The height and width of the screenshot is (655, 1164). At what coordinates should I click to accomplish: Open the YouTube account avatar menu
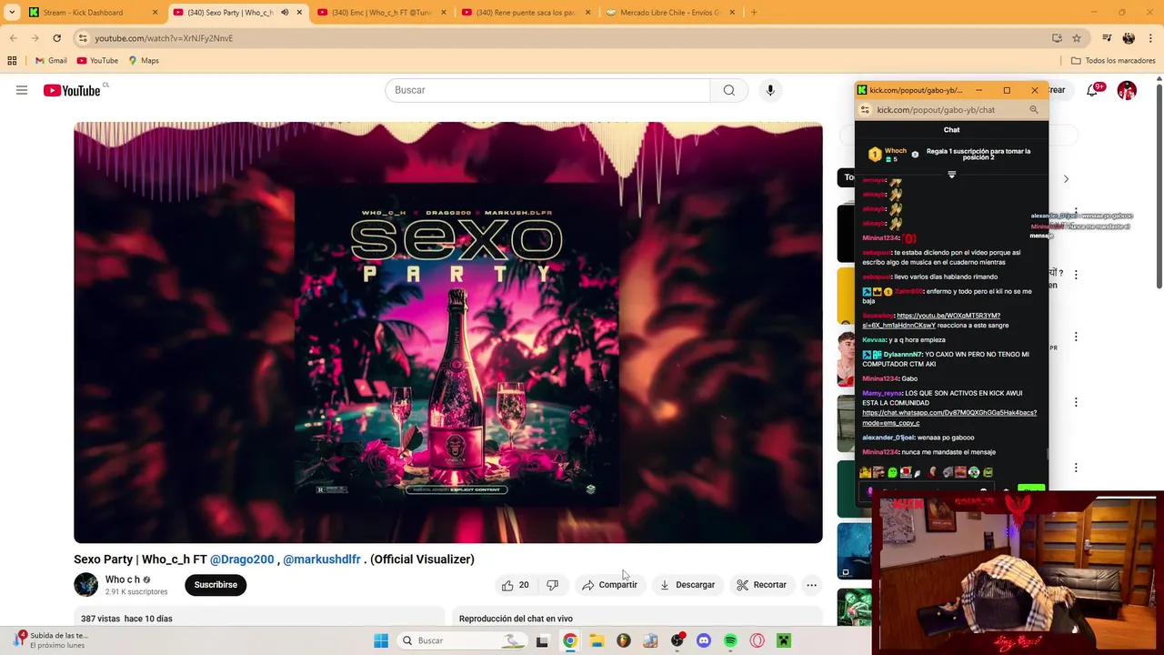(1127, 90)
